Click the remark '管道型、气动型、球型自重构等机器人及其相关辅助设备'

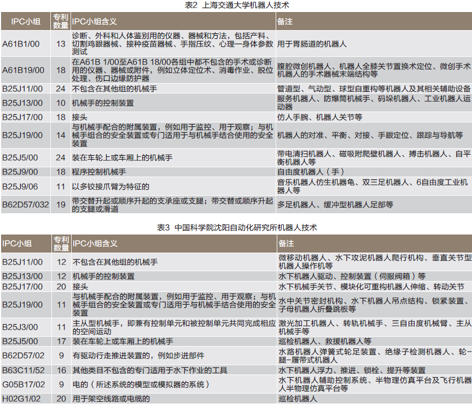[x=374, y=89]
